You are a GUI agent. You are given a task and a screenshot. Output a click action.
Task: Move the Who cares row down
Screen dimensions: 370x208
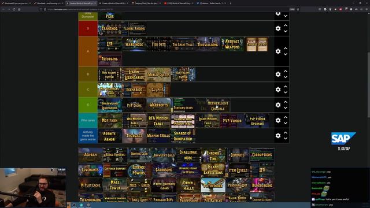point(286,123)
